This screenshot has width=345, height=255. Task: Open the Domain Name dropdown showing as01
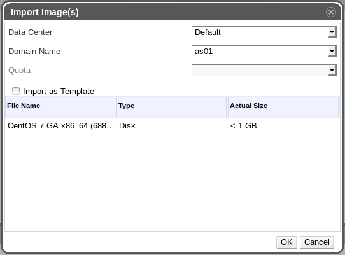coord(264,52)
